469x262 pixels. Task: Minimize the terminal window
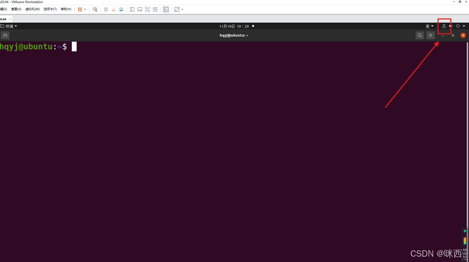(x=443, y=36)
